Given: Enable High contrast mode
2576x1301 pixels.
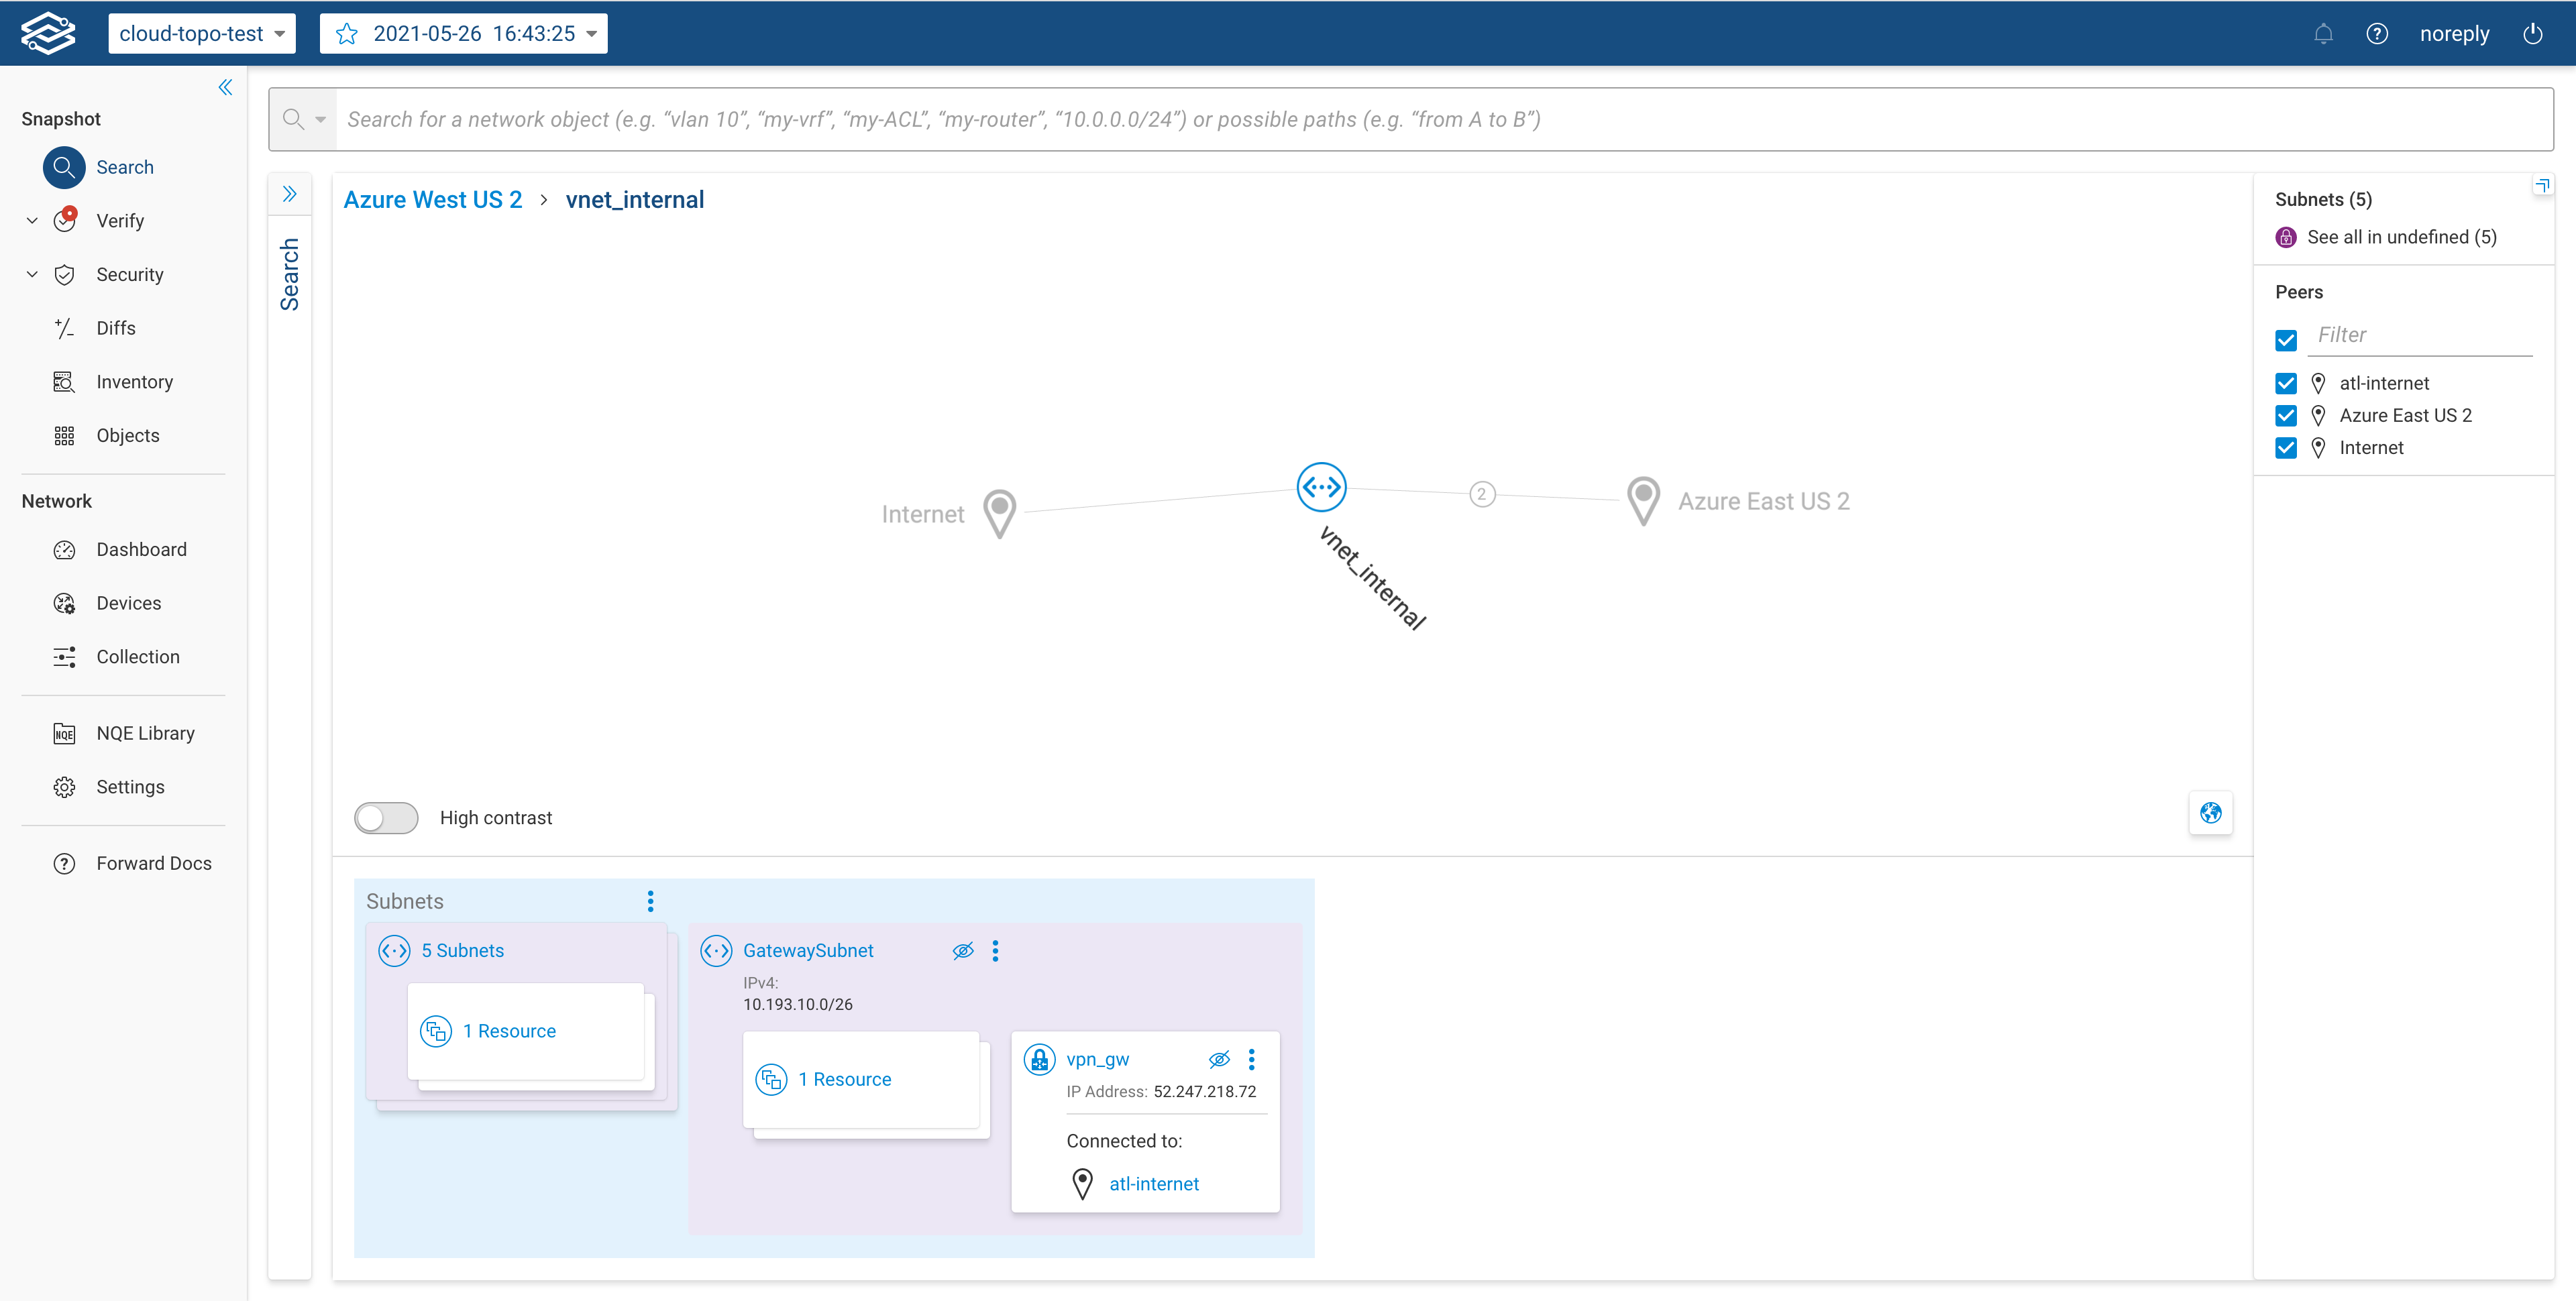Looking at the screenshot, I should [x=386, y=817].
